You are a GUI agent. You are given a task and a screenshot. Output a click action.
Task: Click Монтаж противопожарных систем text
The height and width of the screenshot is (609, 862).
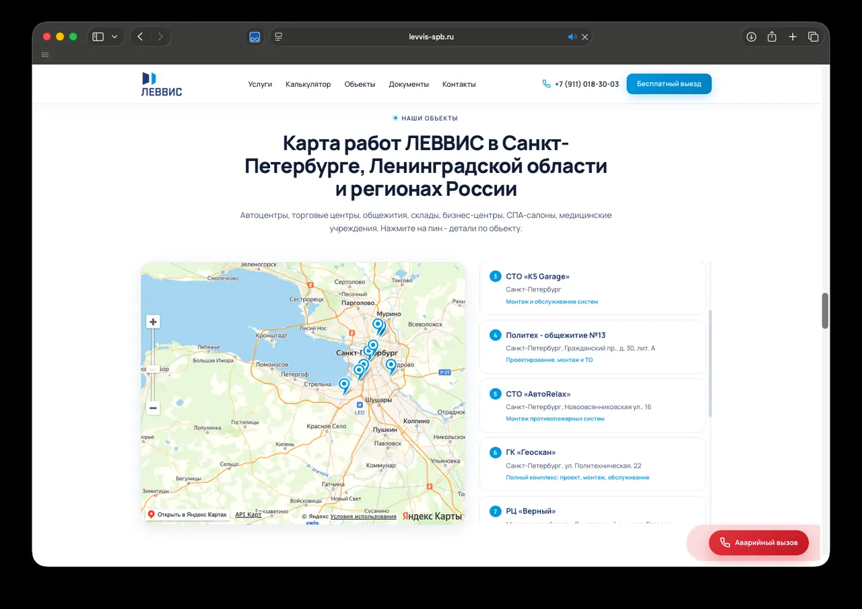[x=555, y=419]
